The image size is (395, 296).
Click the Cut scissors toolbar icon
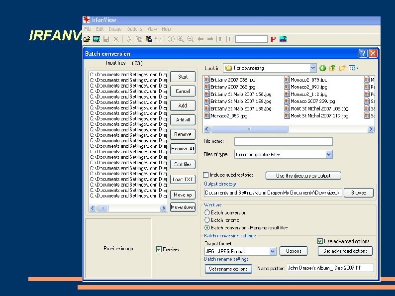[x=129, y=39]
